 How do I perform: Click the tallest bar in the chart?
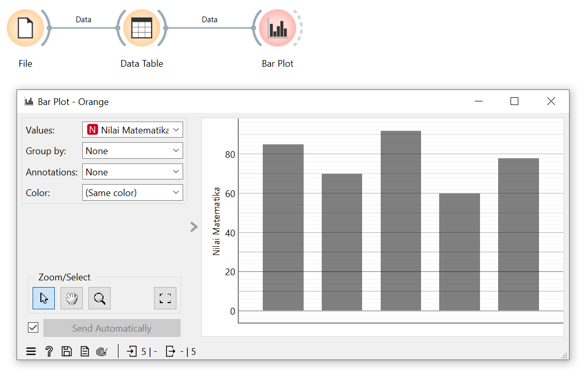(401, 222)
